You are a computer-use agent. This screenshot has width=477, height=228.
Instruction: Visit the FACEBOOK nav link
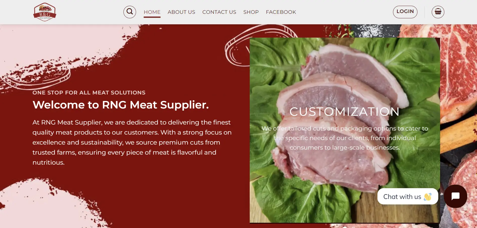tap(281, 12)
